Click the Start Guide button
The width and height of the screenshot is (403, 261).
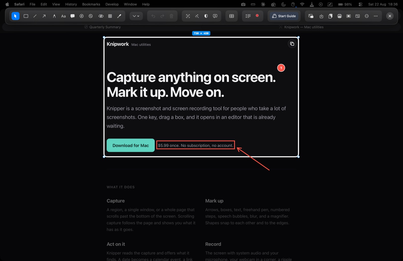tap(284, 16)
